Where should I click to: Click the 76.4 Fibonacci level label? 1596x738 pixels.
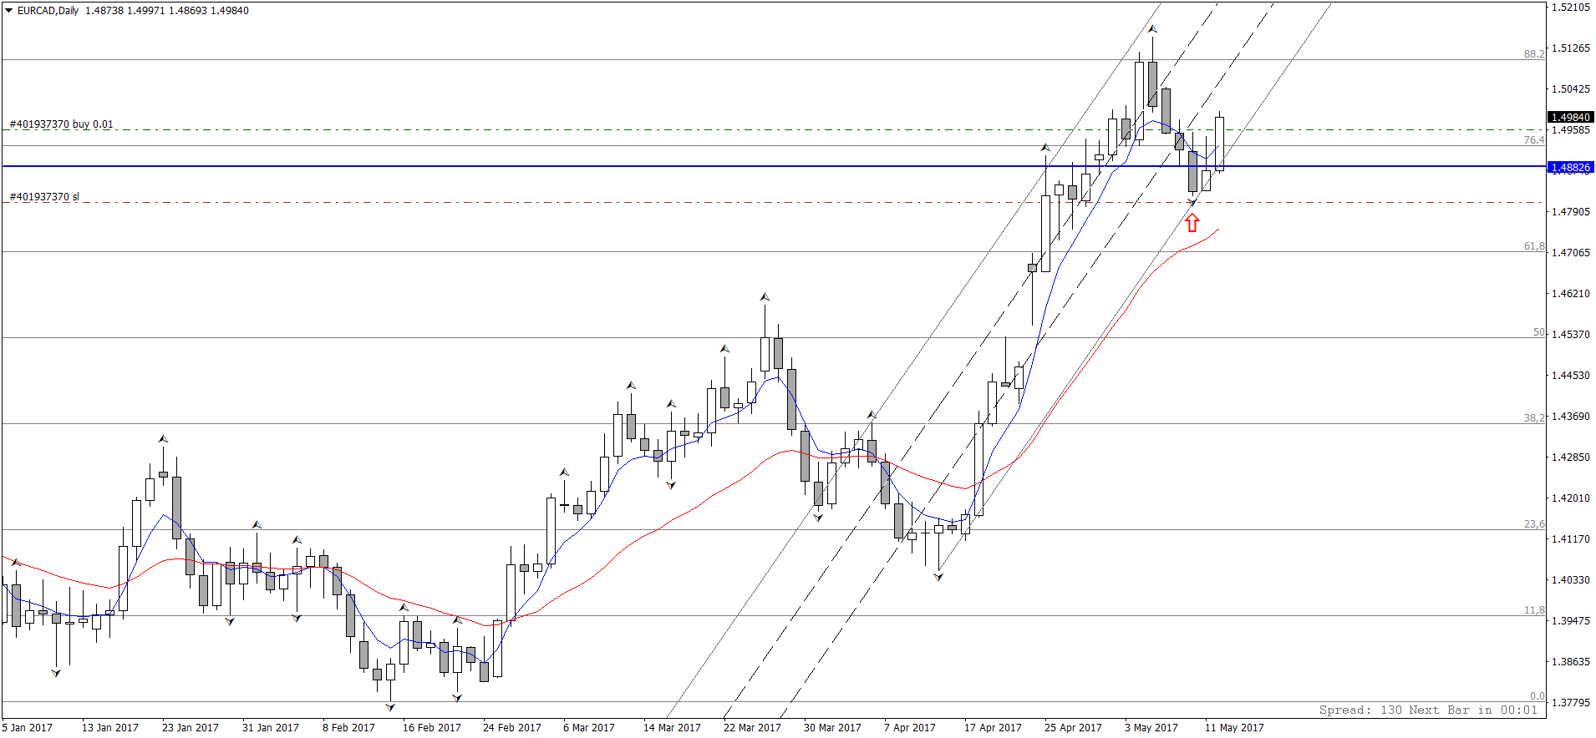pyautogui.click(x=1534, y=140)
